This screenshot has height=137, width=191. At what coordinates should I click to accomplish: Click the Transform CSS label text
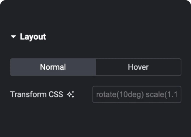(x=37, y=94)
